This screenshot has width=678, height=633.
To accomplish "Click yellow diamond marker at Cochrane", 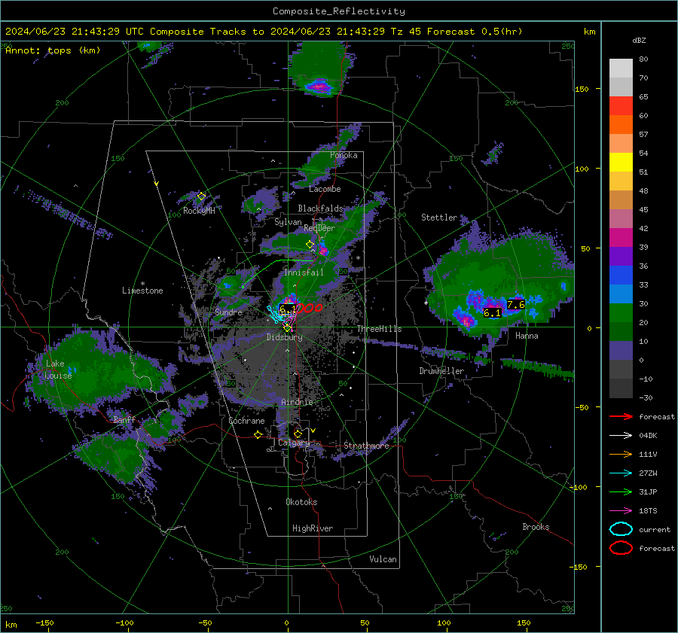I will point(258,434).
